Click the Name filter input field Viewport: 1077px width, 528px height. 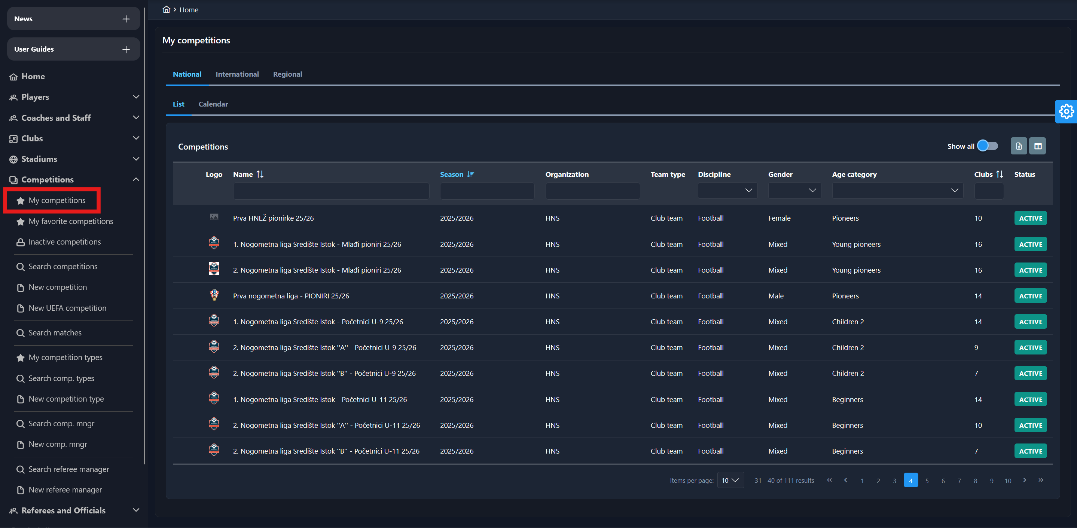pyautogui.click(x=331, y=190)
